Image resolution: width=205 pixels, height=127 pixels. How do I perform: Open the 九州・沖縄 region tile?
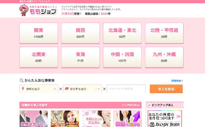click(164, 57)
